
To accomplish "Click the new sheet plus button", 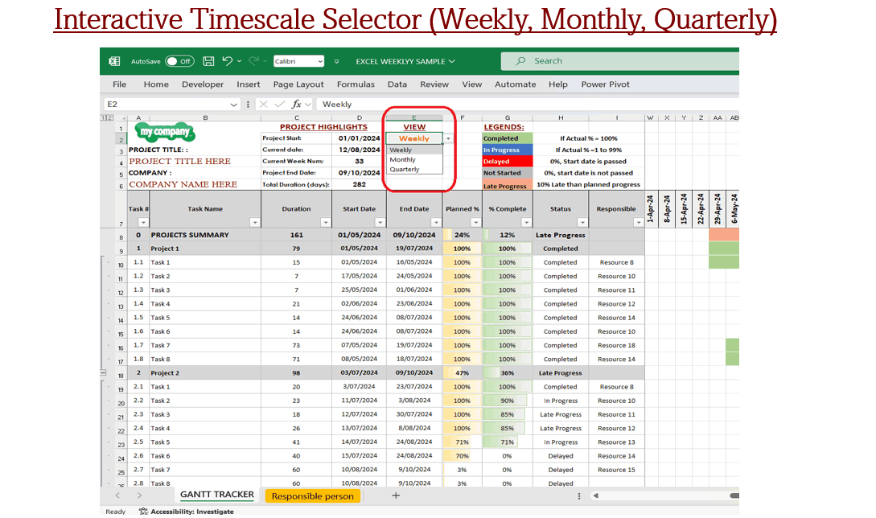I will pos(396,496).
